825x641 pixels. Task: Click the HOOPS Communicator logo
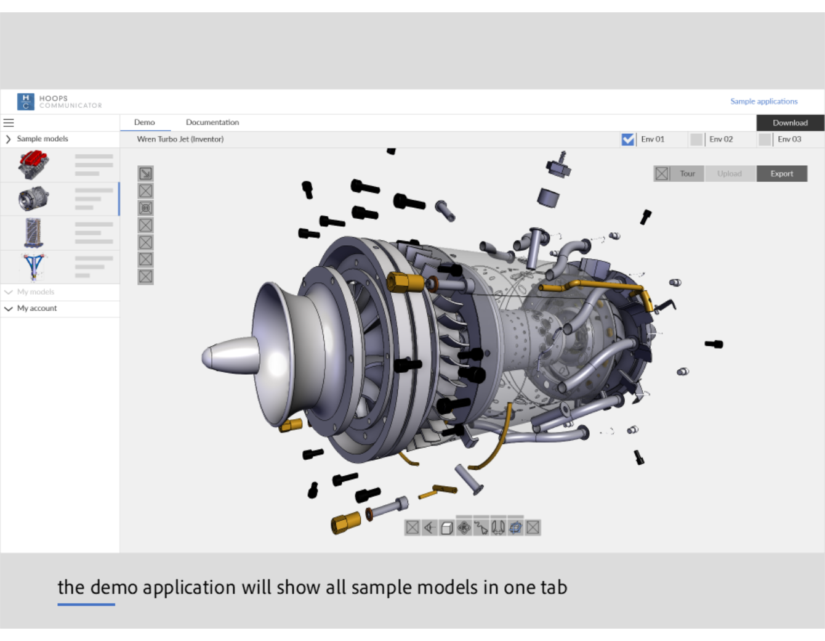pos(60,102)
